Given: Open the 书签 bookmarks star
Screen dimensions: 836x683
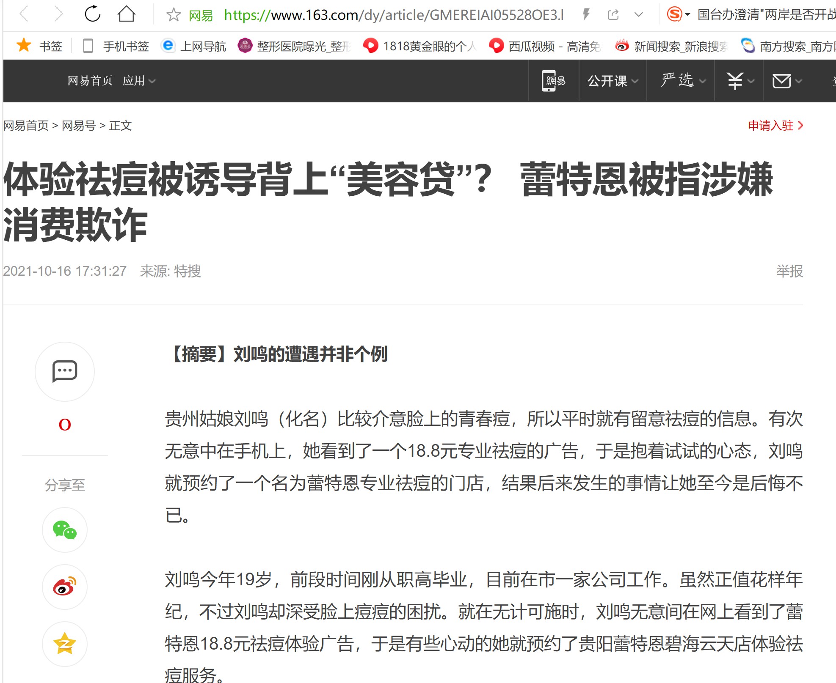Looking at the screenshot, I should tap(39, 46).
